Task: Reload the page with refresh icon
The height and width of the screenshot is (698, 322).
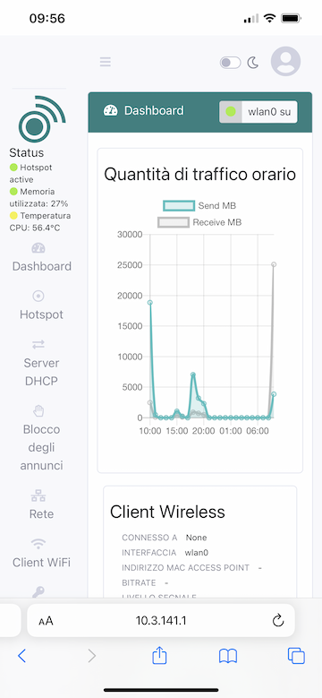Action: [x=278, y=621]
